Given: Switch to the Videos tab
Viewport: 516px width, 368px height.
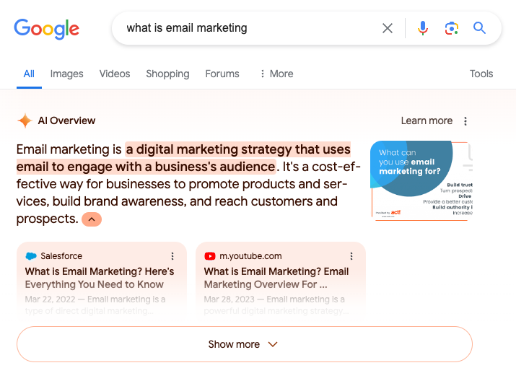Looking at the screenshot, I should [115, 74].
